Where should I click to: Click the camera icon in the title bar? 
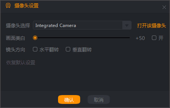coord(8,5)
